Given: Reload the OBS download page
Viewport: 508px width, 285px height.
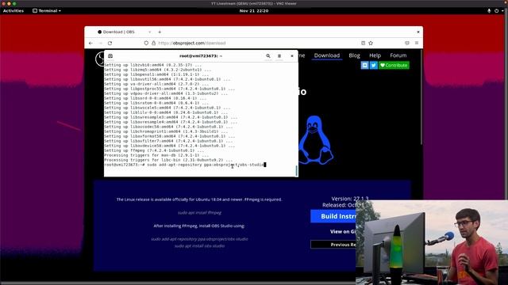Looking at the screenshot, I should [x=110, y=43].
